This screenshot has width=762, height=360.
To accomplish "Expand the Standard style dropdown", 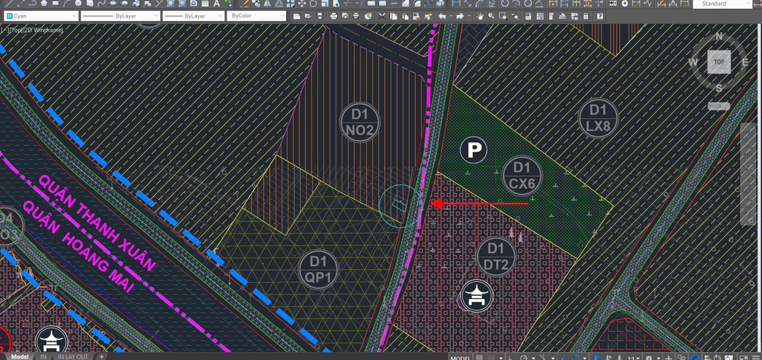I will coord(725,4).
